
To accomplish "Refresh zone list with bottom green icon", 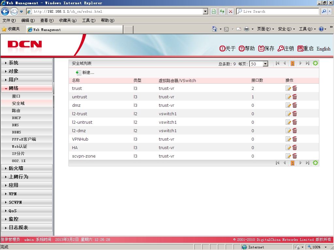I will click(315, 163).
